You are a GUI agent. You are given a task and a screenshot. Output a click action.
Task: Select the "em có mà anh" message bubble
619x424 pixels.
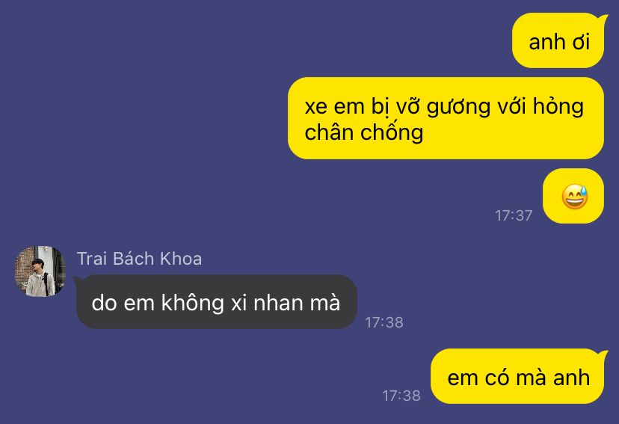point(517,376)
